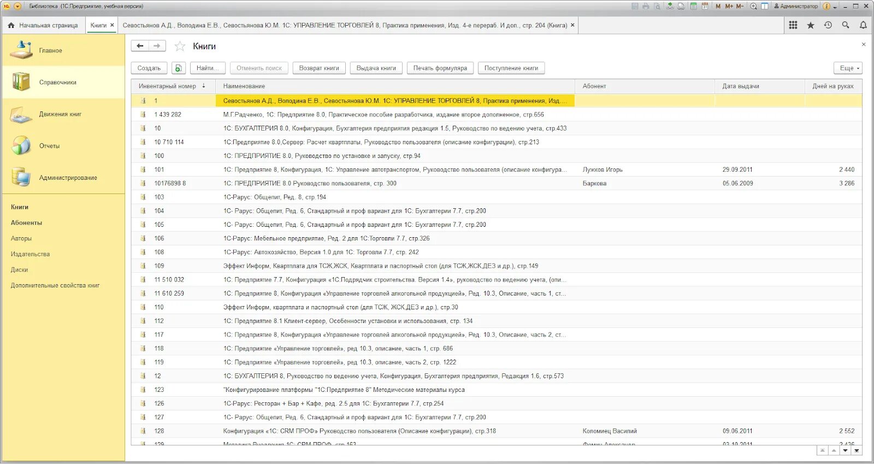Click the back navigation arrow
Screen dimensions: 874x464
140,46
